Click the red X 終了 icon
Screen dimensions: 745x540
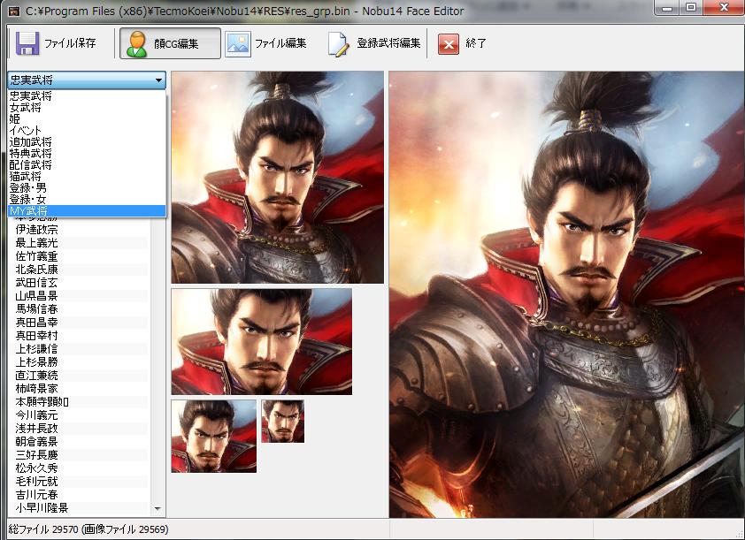coord(448,44)
